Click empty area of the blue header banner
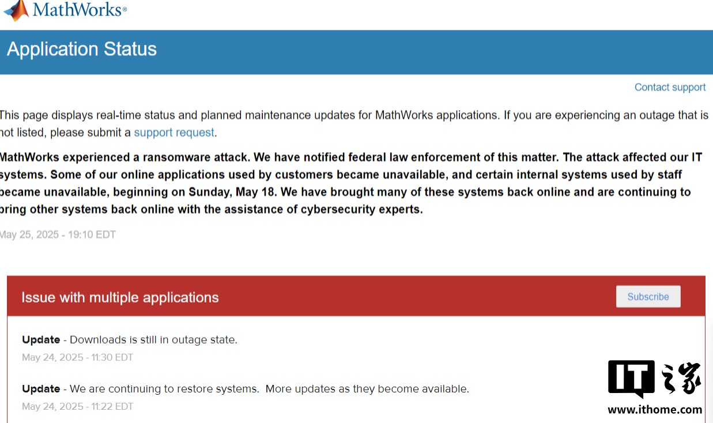Viewport: 713px width, 423px height. pyautogui.click(x=432, y=52)
